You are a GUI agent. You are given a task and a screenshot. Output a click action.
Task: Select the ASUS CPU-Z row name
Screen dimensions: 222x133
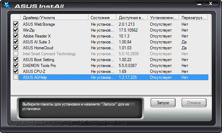tap(34, 72)
